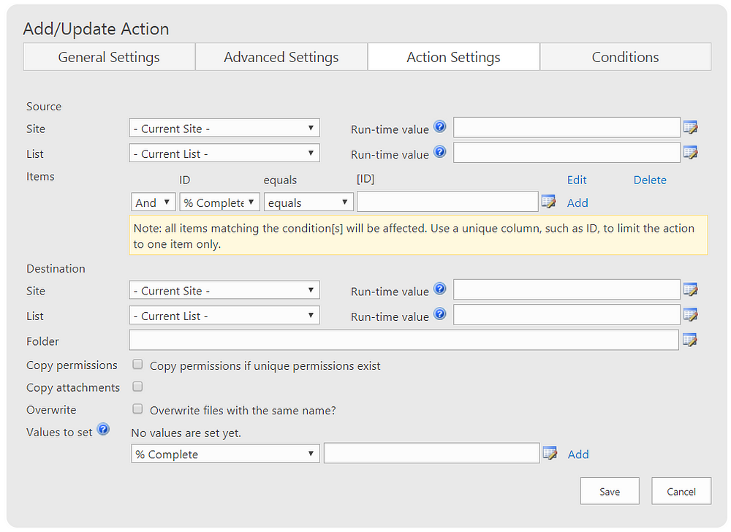Open the Conditions tab
The height and width of the screenshot is (532, 731).
pyautogui.click(x=625, y=57)
